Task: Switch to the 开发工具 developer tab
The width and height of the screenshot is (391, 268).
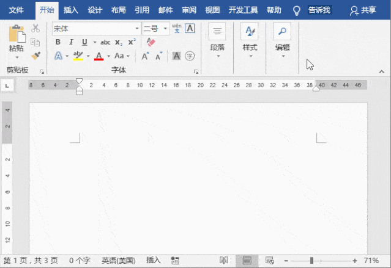Action: point(243,10)
